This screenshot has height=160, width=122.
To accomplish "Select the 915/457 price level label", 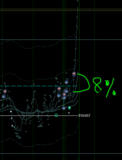I will [x=84, y=116].
